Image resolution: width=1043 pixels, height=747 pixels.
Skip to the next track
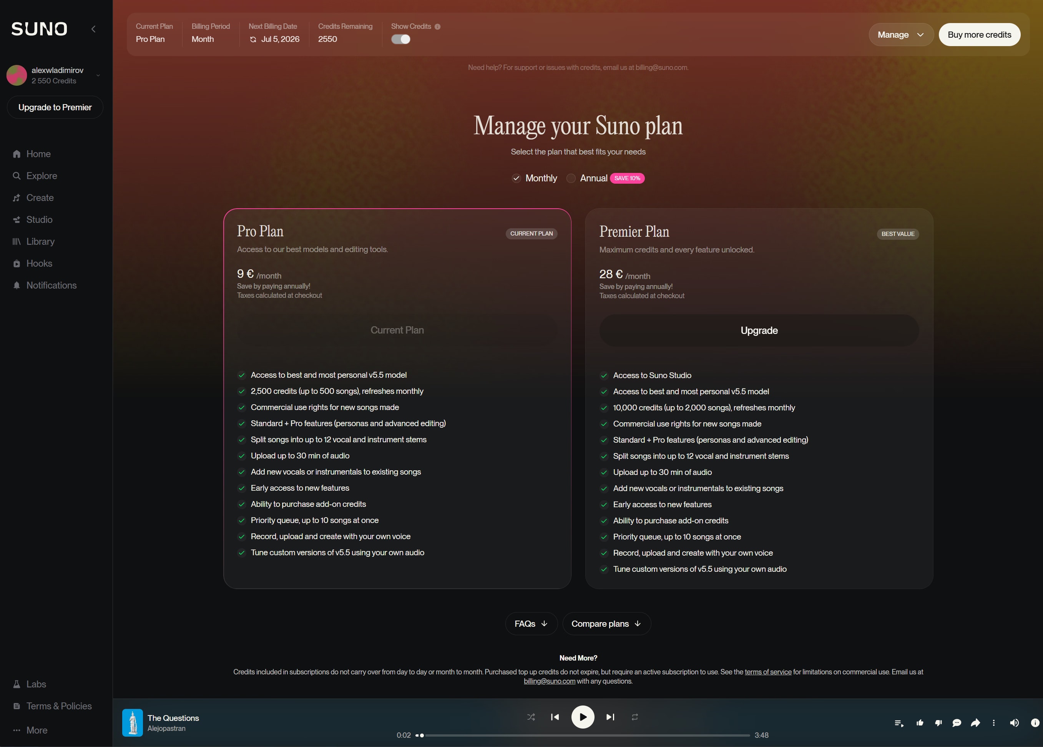610,717
